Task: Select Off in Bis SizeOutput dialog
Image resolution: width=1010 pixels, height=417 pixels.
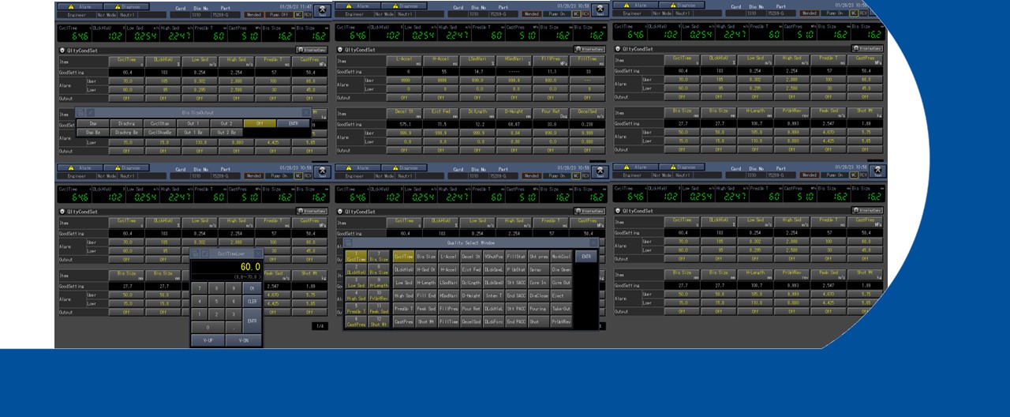Action: (260, 124)
